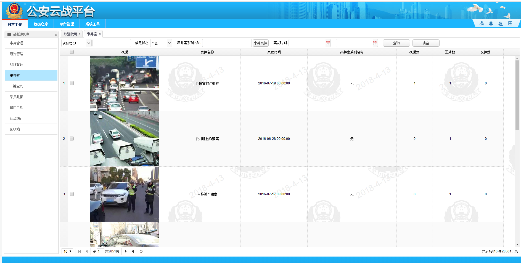Viewport: 521px width, 264px height.
Task: Open the organization structure icon
Action: pyautogui.click(x=482, y=23)
